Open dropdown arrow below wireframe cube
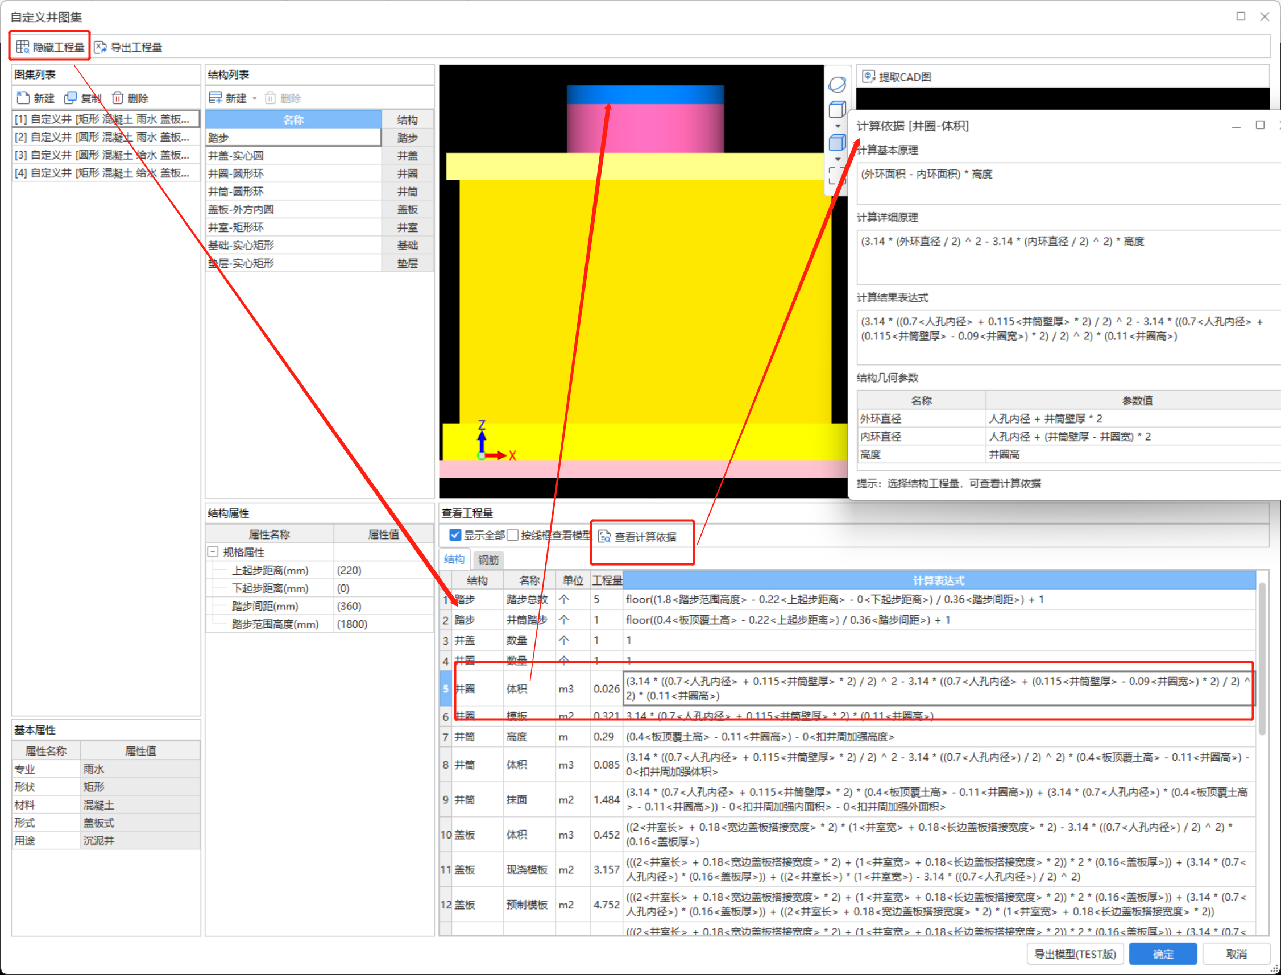The width and height of the screenshot is (1281, 975). [x=837, y=126]
